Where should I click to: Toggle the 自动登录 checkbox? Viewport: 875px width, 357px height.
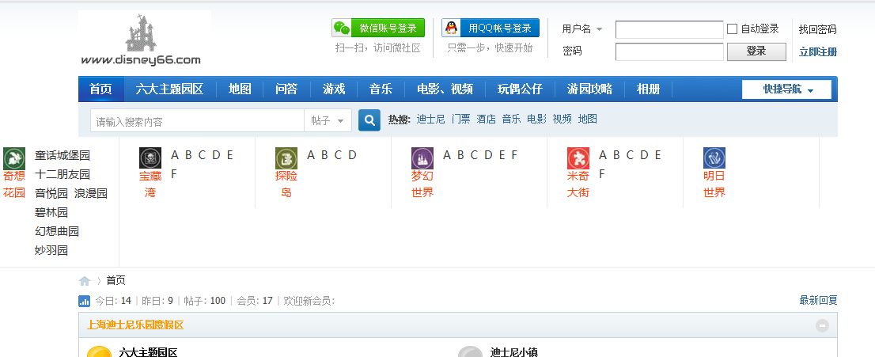pyautogui.click(x=732, y=29)
